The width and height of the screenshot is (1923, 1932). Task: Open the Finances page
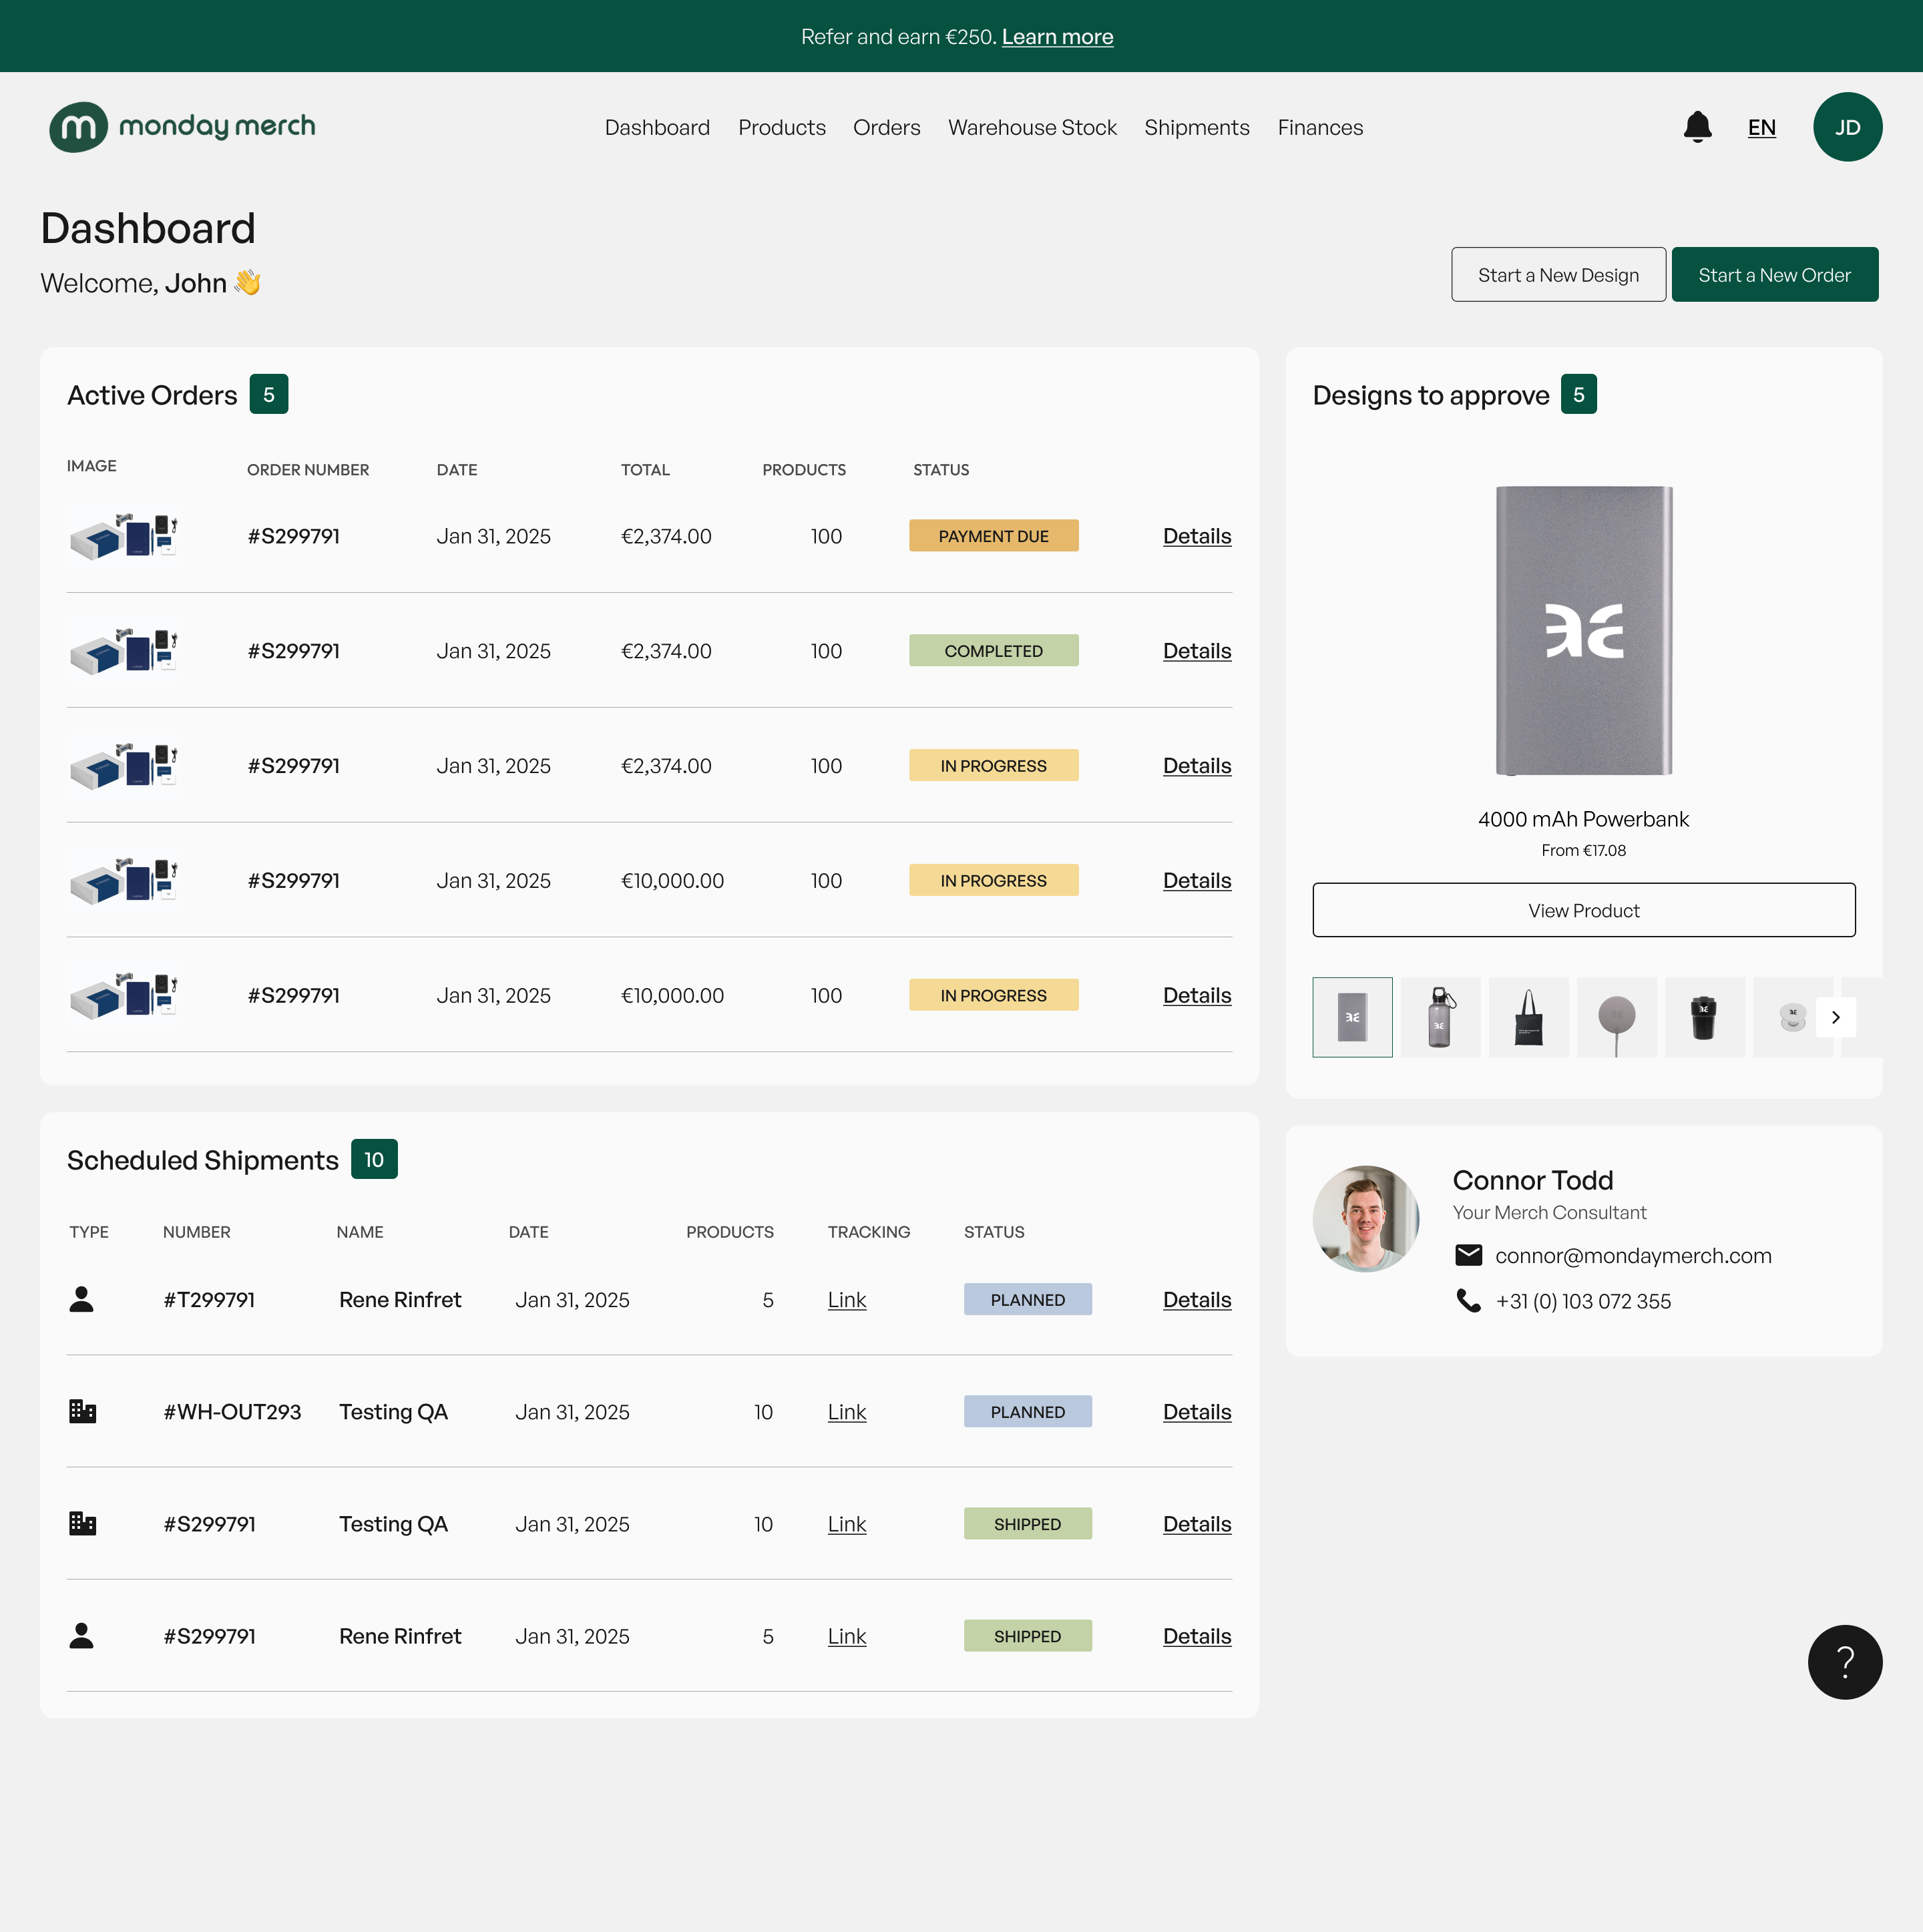pyautogui.click(x=1320, y=127)
